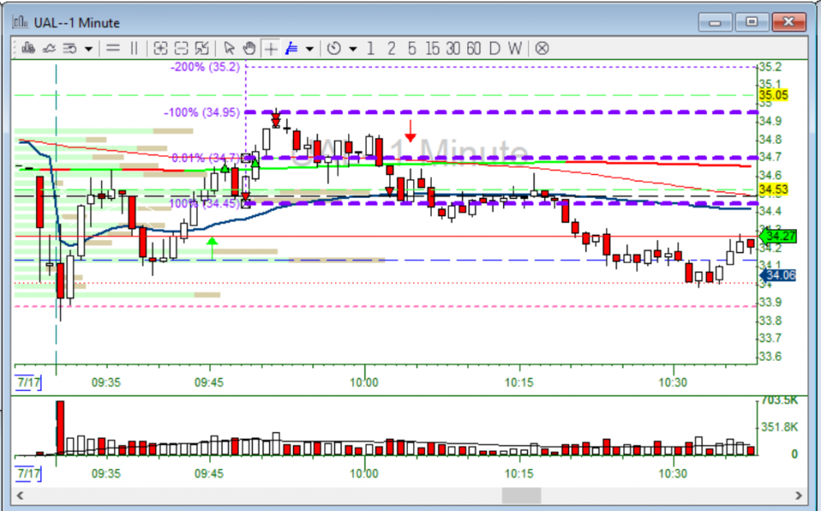Viewport: 821px width, 511px height.
Task: Select the W weekly timeframe button
Action: pos(514,48)
